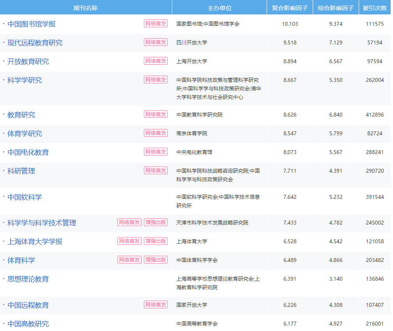Select publisher text 中央电化教育馆

click(194, 152)
